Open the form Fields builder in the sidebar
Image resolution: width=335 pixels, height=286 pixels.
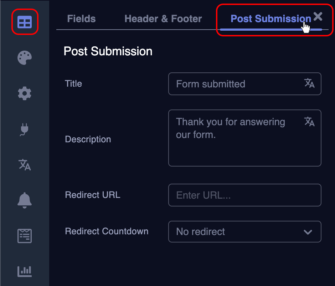pos(24,22)
